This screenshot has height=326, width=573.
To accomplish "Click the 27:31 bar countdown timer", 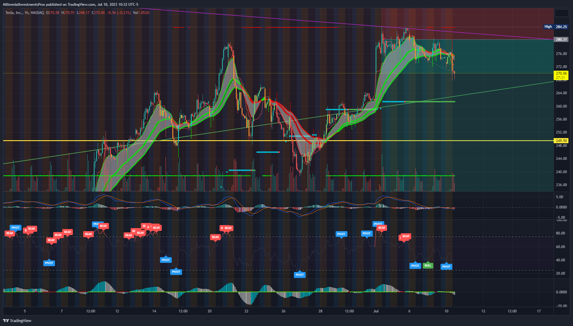I will point(561,78).
